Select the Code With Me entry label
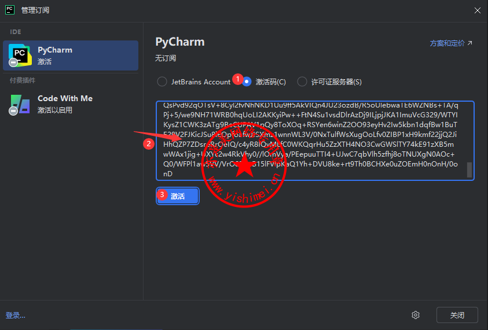This screenshot has height=330, width=488. point(65,98)
